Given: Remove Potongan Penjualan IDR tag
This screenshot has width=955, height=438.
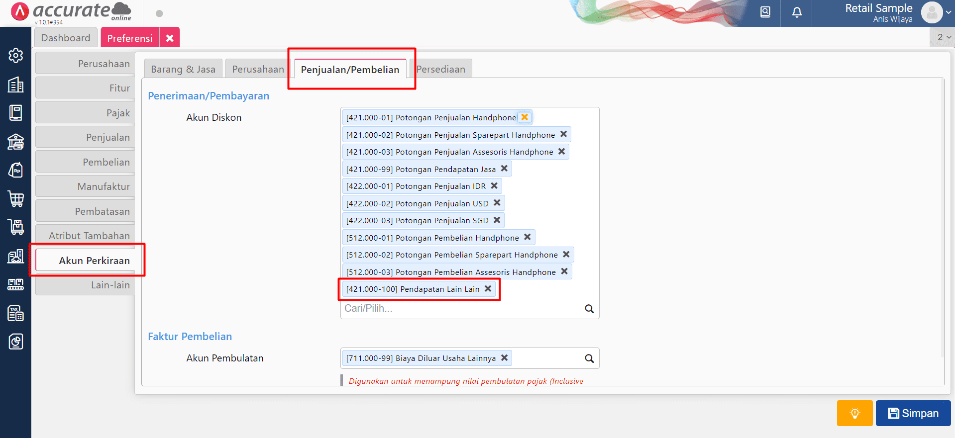Looking at the screenshot, I should 494,186.
